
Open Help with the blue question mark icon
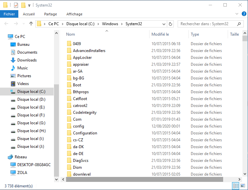[x=244, y=14]
